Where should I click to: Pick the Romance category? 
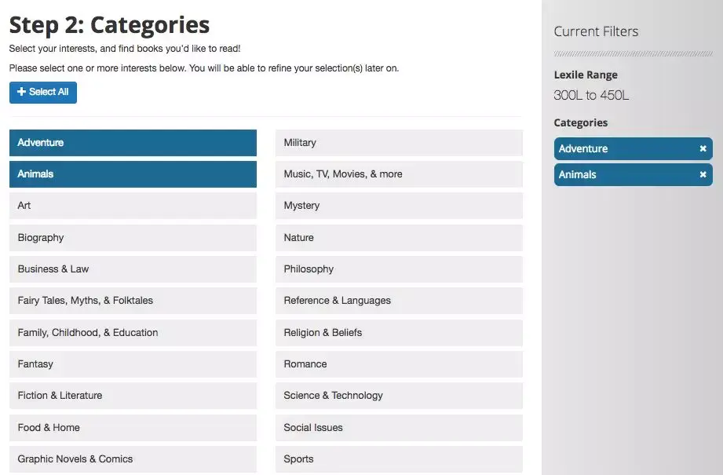point(399,364)
